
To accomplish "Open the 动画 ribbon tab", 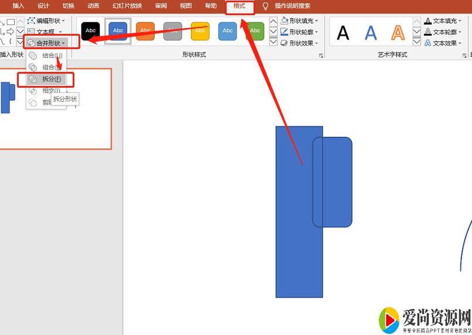I will point(93,6).
